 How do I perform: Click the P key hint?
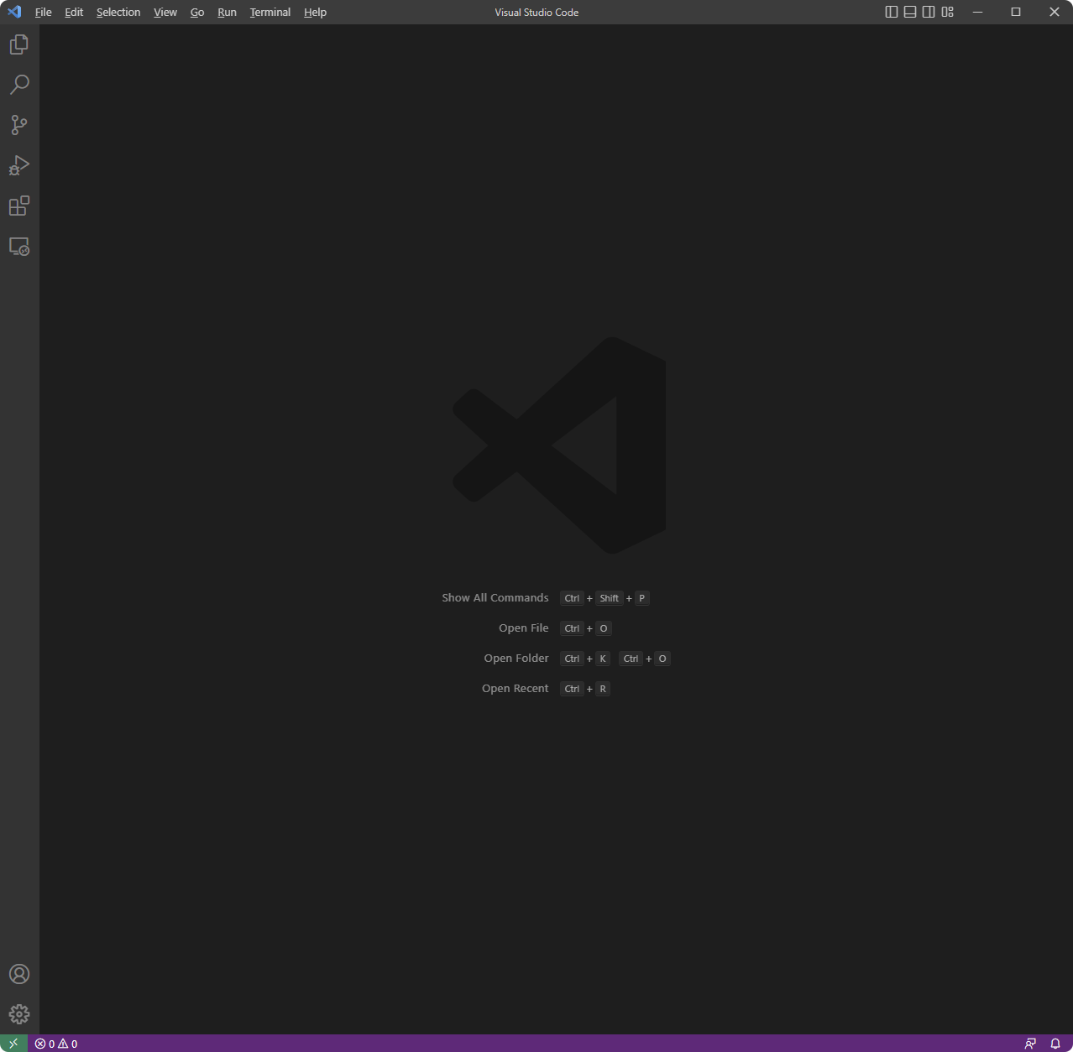click(642, 598)
